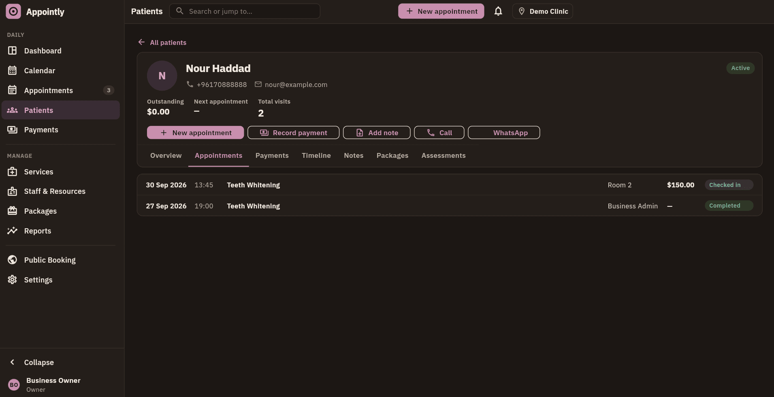Click New appointment in the patient card
The width and height of the screenshot is (774, 397).
195,132
